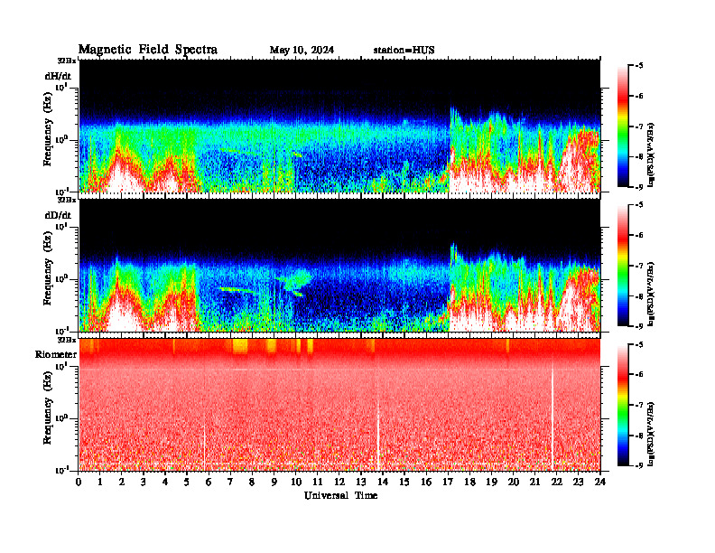The height and width of the screenshot is (553, 715).
Task: Click hour 4 on the Universal Time axis
Action: (165, 482)
